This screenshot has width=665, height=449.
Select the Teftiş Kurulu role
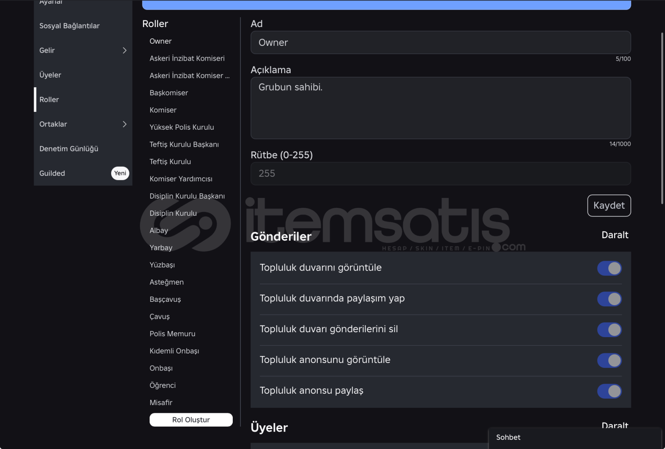tap(170, 161)
